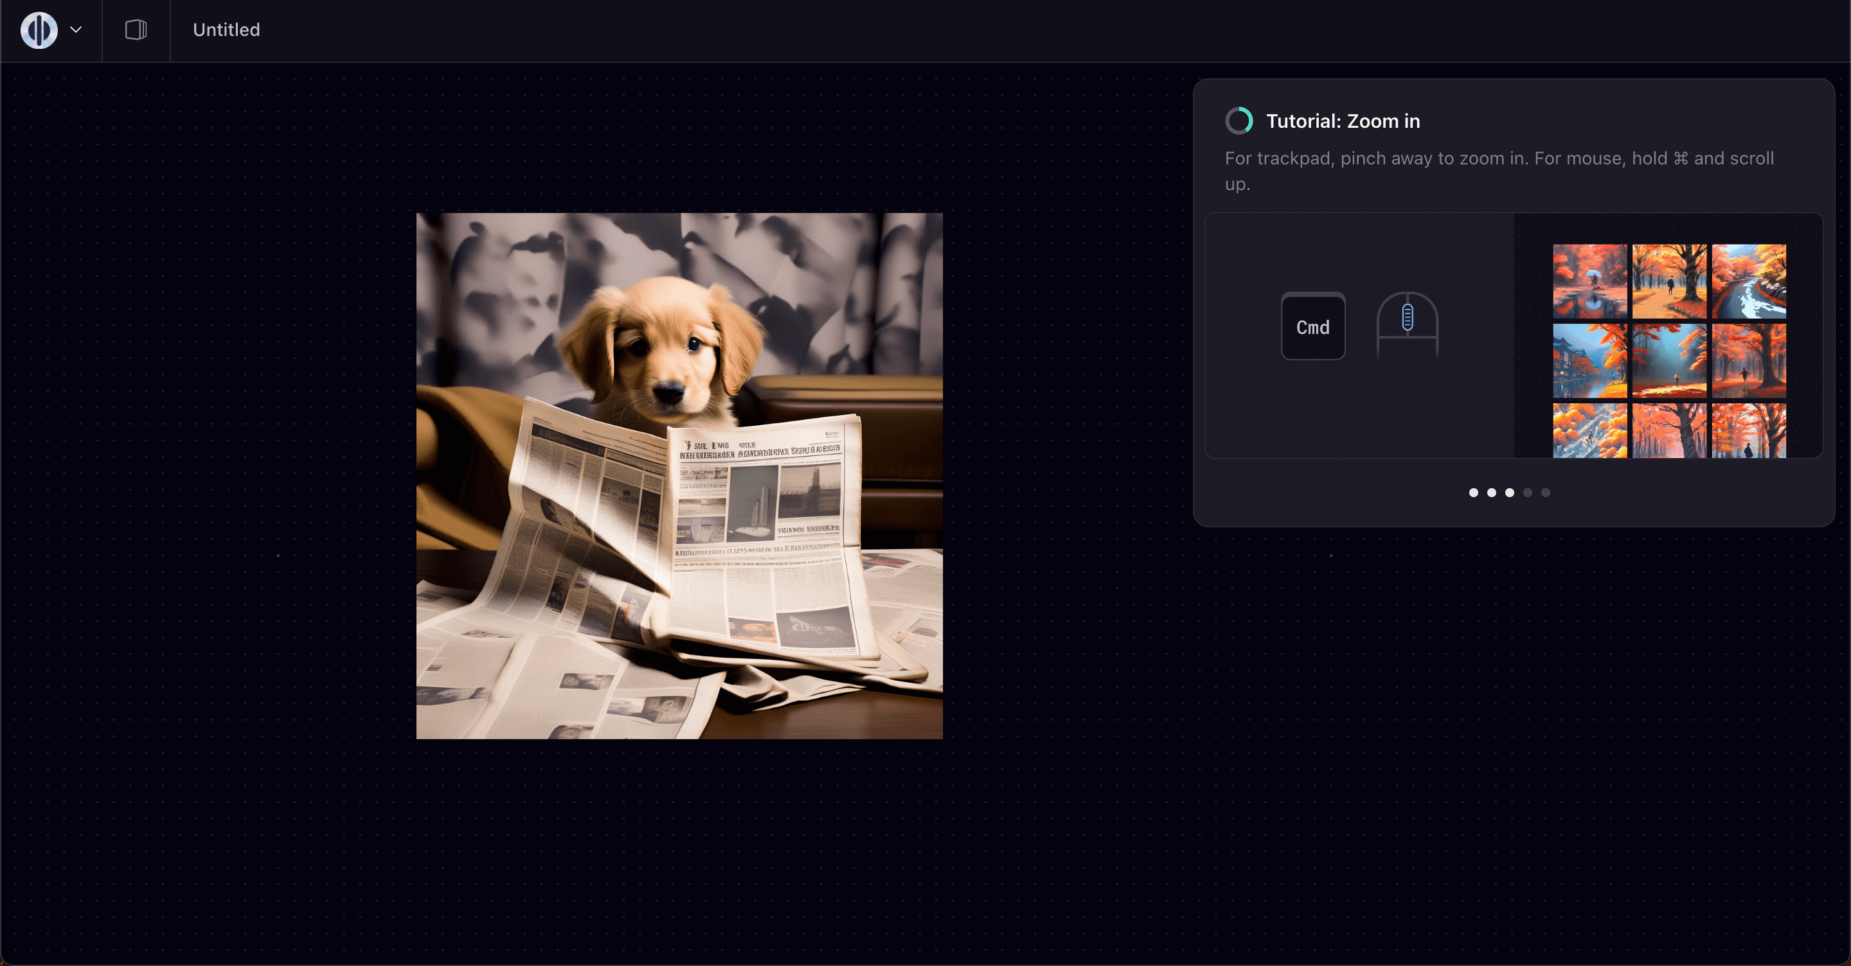Screen dimensions: 1851x966
Task: Select the center thumbnail with blue sky
Action: tap(1668, 360)
